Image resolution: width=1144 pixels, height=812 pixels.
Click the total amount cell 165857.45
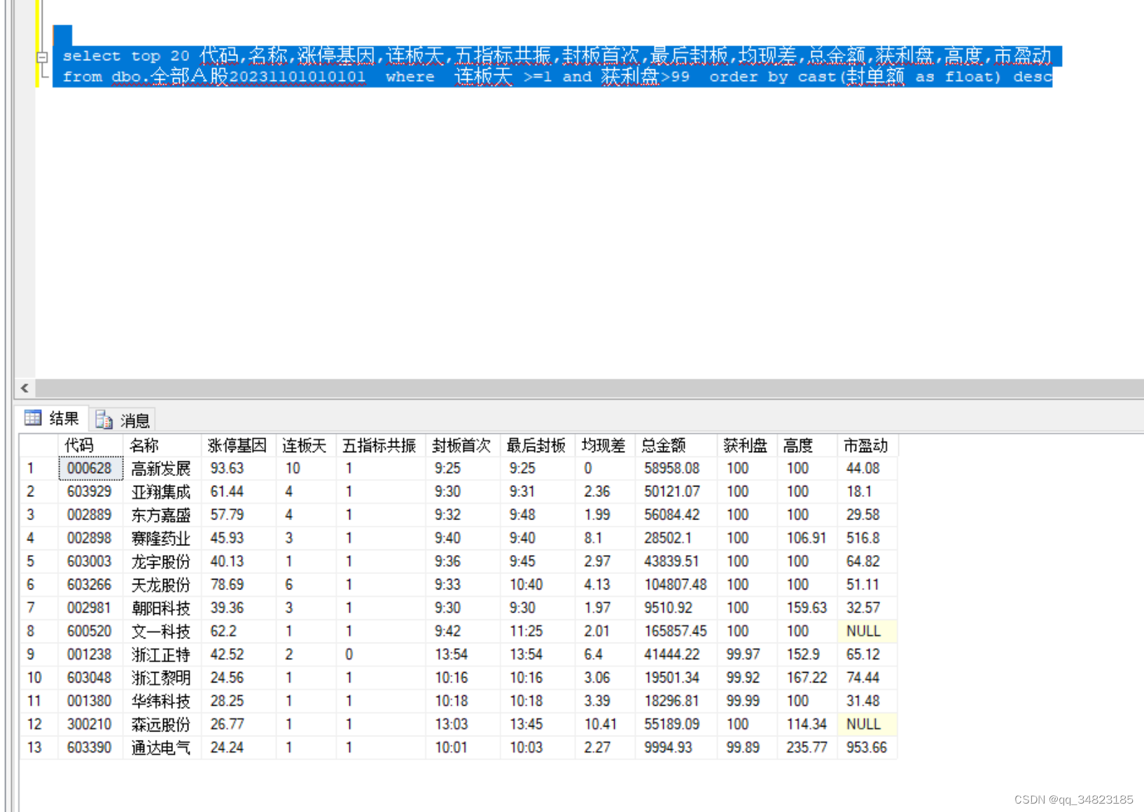[x=676, y=631]
